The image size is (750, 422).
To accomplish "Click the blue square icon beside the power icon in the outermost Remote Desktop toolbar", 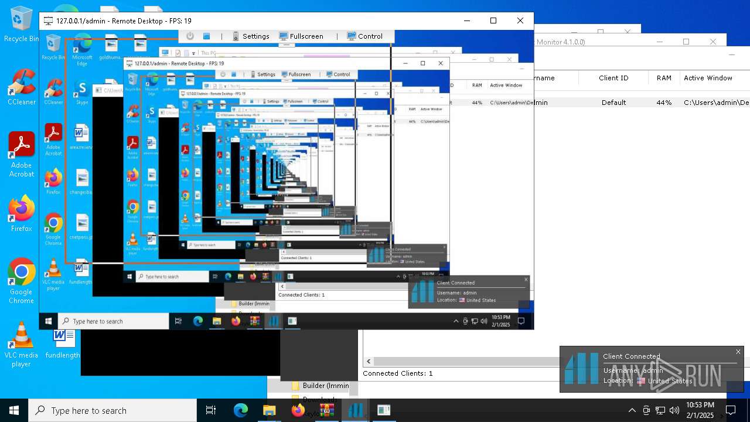I will 206,36.
